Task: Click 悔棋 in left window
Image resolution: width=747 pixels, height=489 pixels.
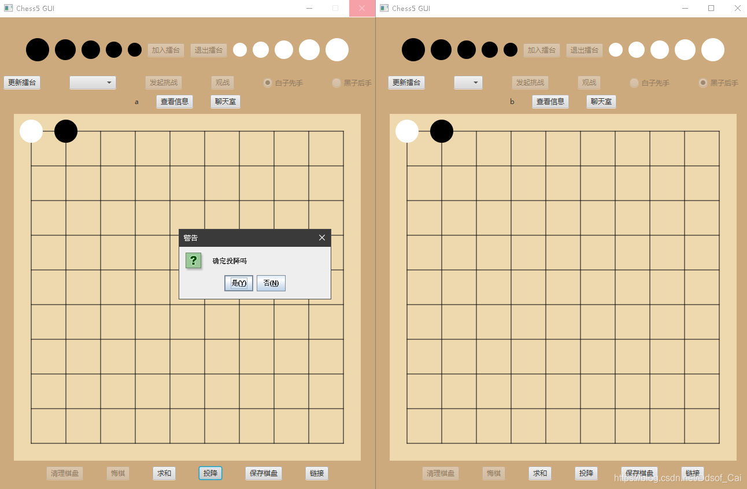Action: tap(118, 473)
